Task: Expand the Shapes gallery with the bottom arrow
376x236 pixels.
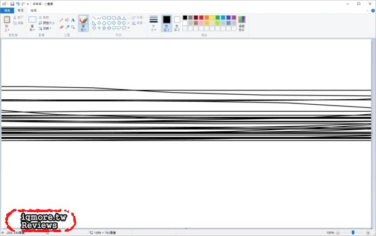Action: click(x=128, y=28)
